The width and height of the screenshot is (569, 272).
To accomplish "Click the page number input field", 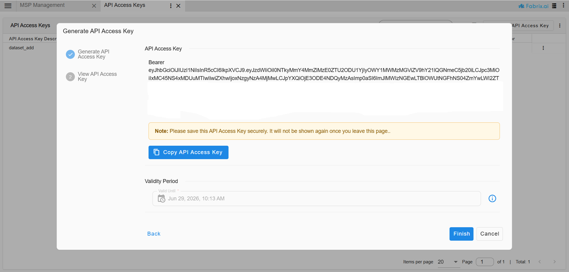I will 485,262.
